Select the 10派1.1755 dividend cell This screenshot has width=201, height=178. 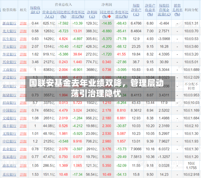pos(191,166)
